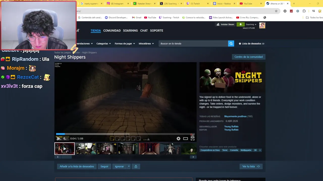Image resolution: width=323 pixels, height=181 pixels.
Task: Open 'Discord Developer' bookmark
Action: (x=116, y=18)
